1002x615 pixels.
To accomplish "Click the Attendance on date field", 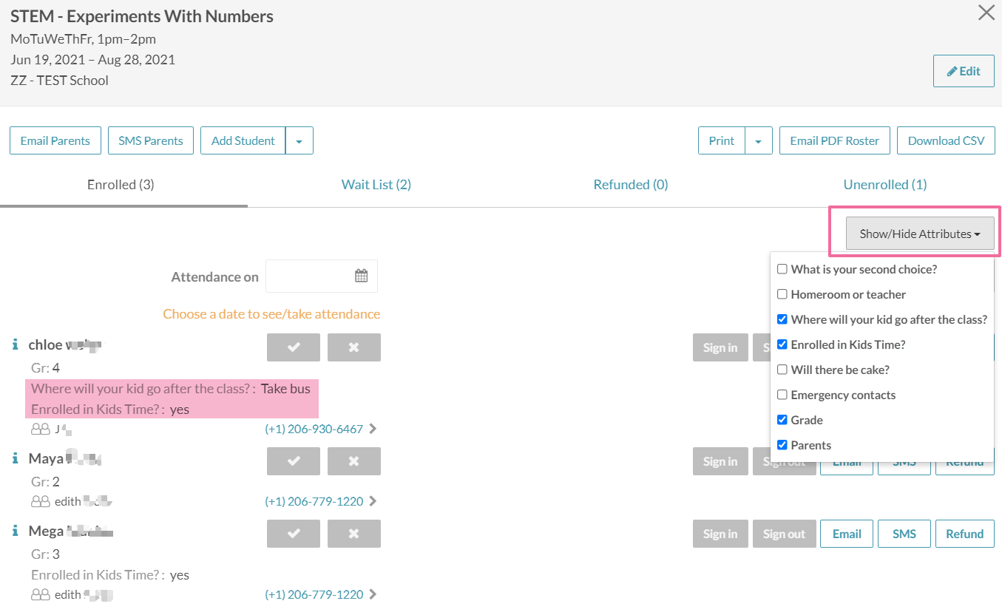I will 311,276.
